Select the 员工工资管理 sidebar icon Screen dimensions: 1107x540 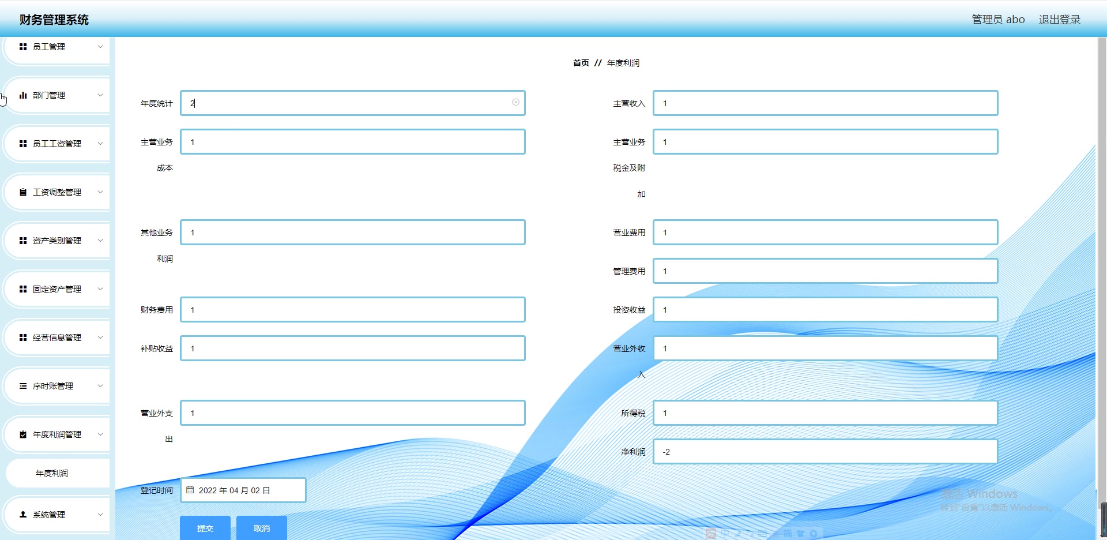(x=23, y=144)
